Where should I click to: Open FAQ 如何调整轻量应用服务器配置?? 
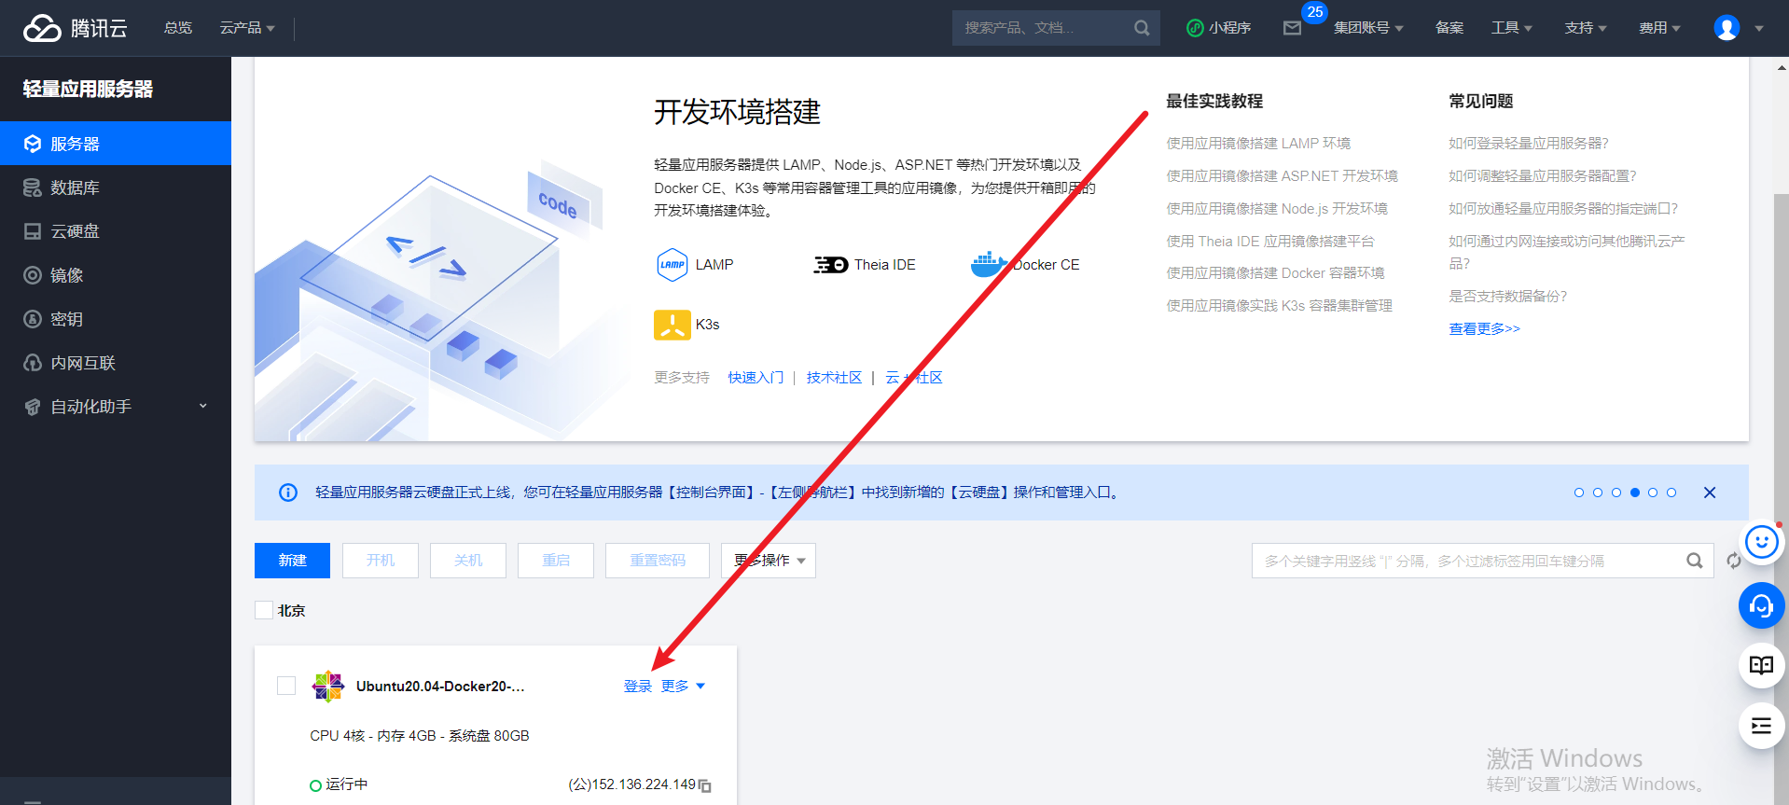coord(1542,176)
